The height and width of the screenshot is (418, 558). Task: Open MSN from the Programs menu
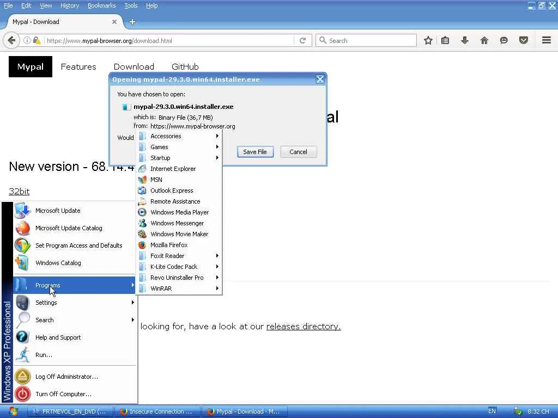pyautogui.click(x=179, y=180)
